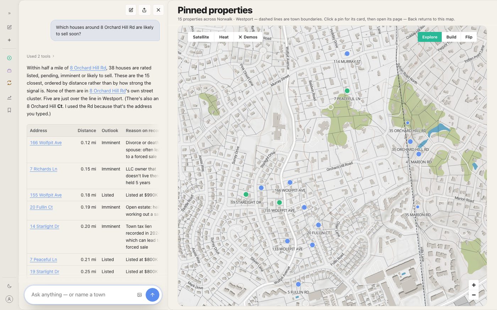Click the blue pin above 20 Fullin Ct label
The image size is (497, 310).
click(x=318, y=225)
